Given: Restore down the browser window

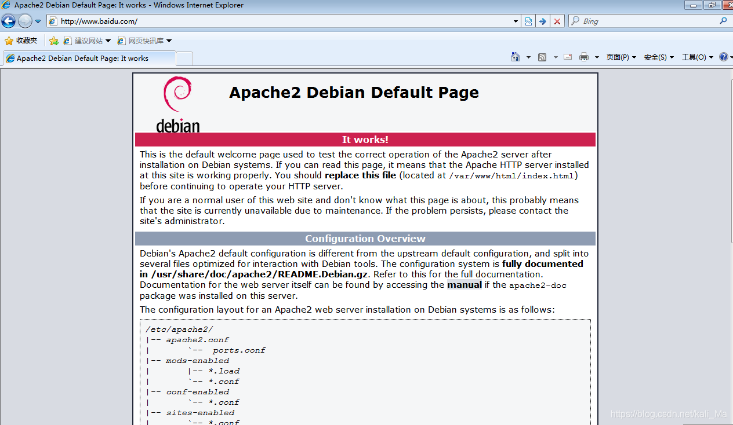Looking at the screenshot, I should tap(712, 5).
